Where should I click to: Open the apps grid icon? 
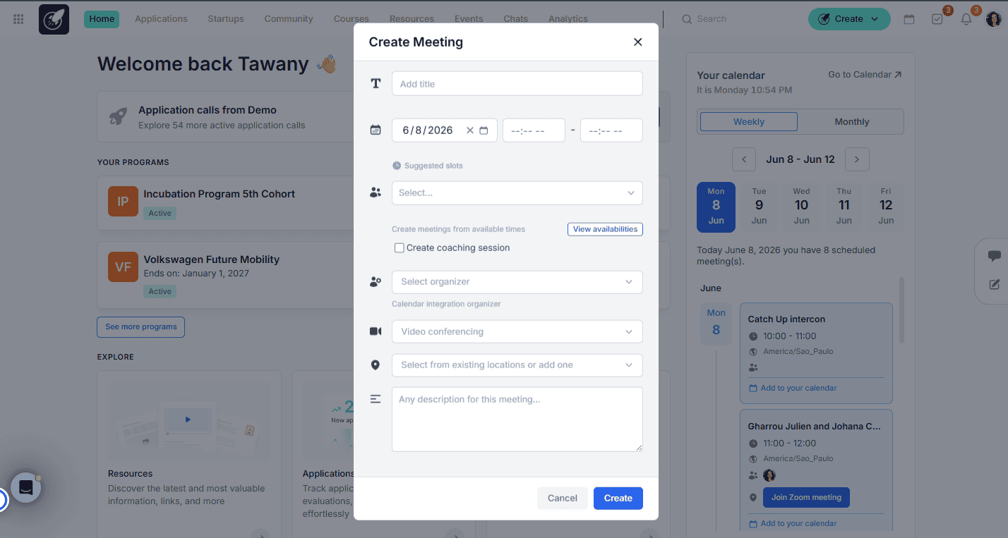[x=18, y=19]
